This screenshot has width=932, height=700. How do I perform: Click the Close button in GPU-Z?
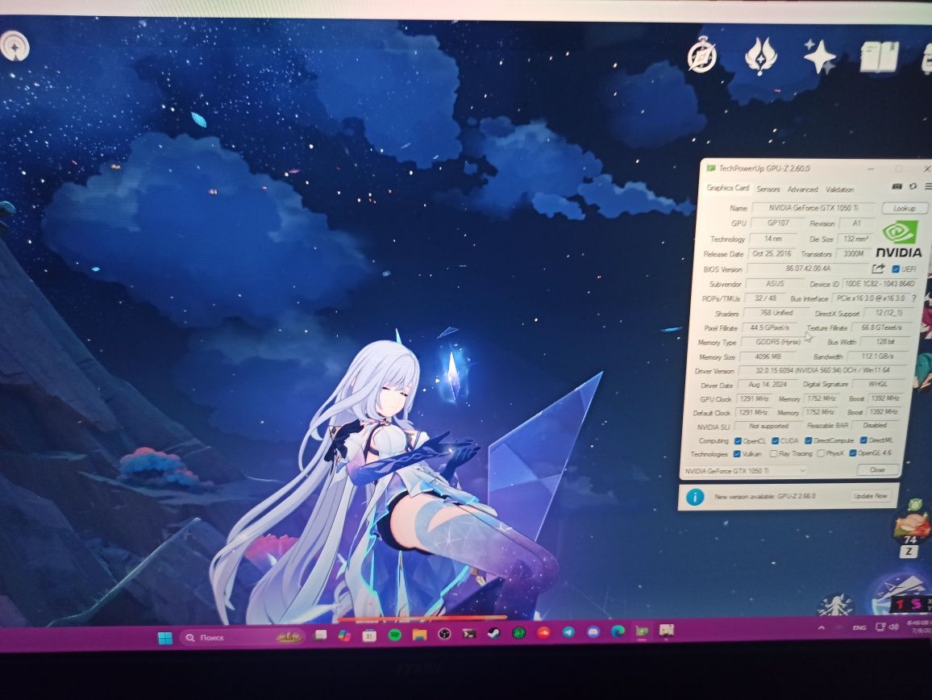[x=877, y=470]
